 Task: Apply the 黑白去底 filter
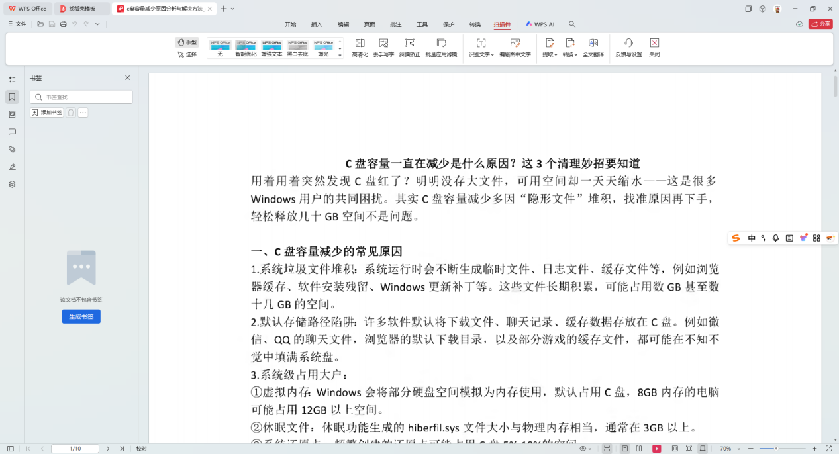pos(297,48)
